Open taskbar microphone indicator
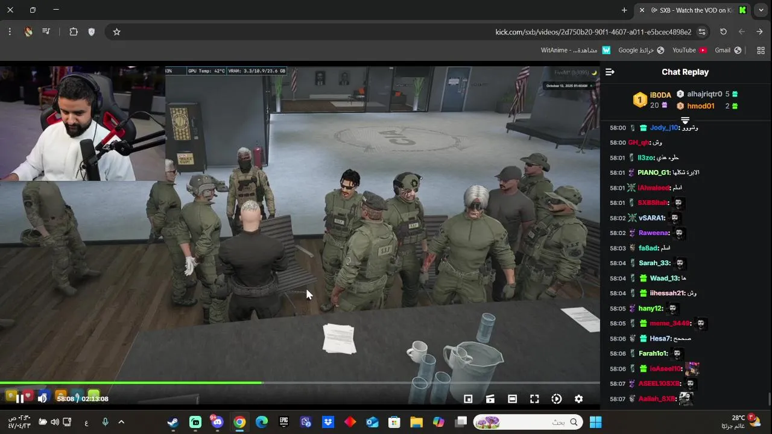Image resolution: width=772 pixels, height=434 pixels. pyautogui.click(x=105, y=422)
